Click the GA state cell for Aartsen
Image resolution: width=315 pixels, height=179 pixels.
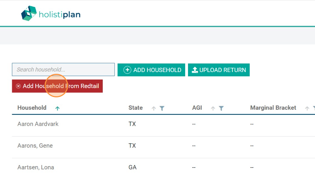[132, 167]
